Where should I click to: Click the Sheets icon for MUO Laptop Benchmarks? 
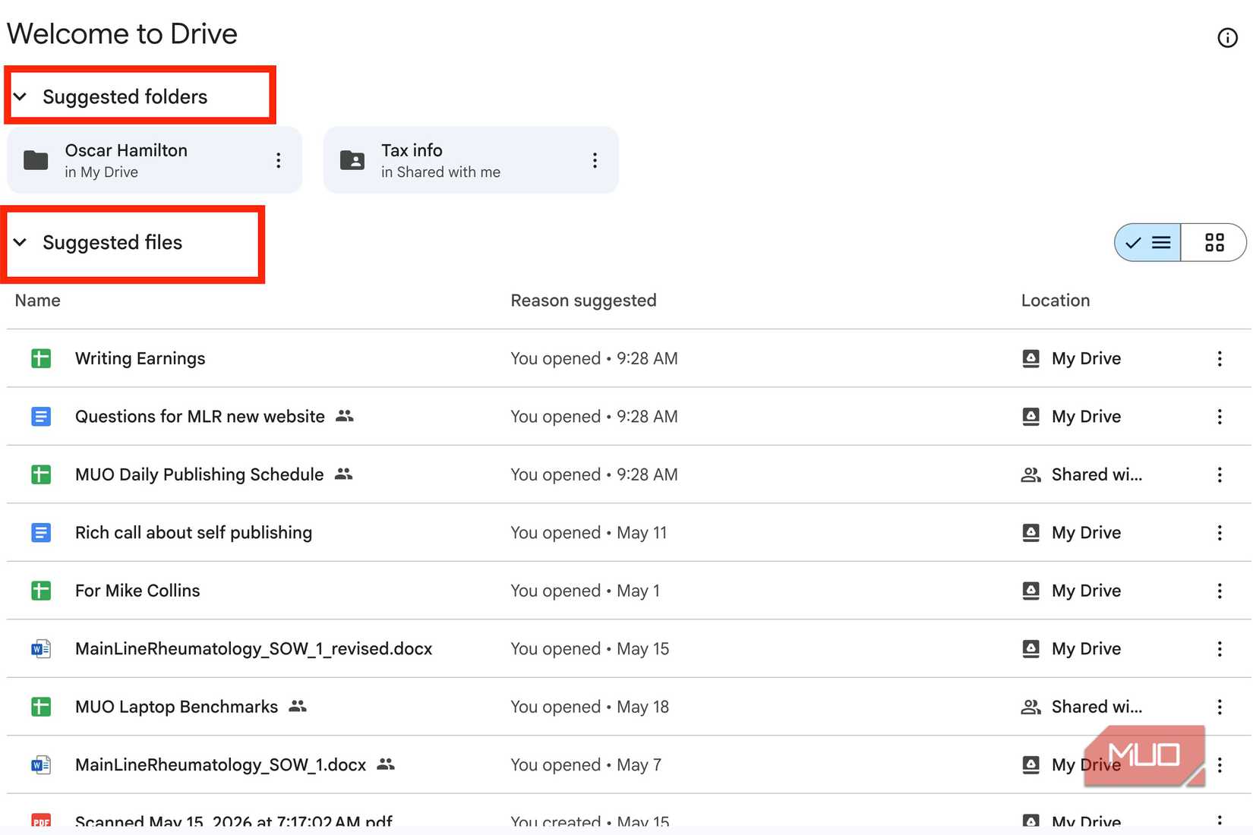pos(41,707)
